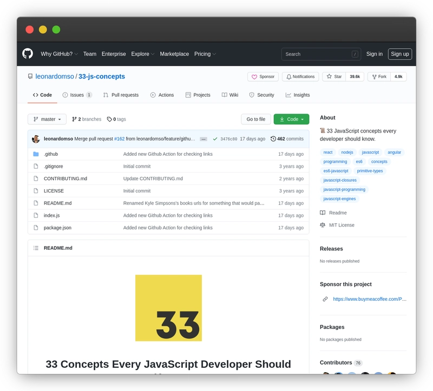
Task: Fork the repository
Action: (379, 77)
